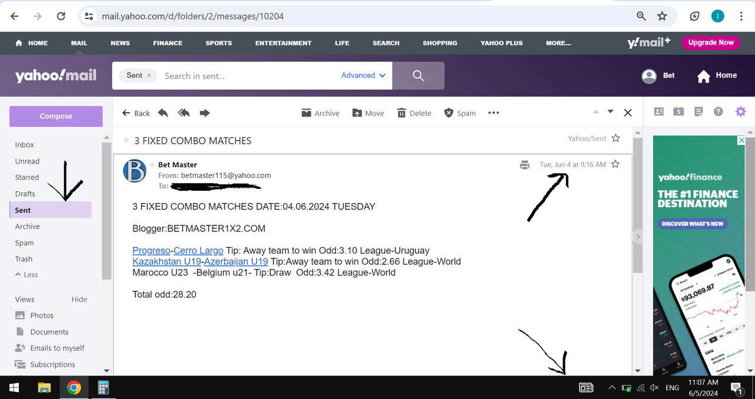The image size is (755, 399).
Task: Print this email with printer icon
Action: [524, 165]
